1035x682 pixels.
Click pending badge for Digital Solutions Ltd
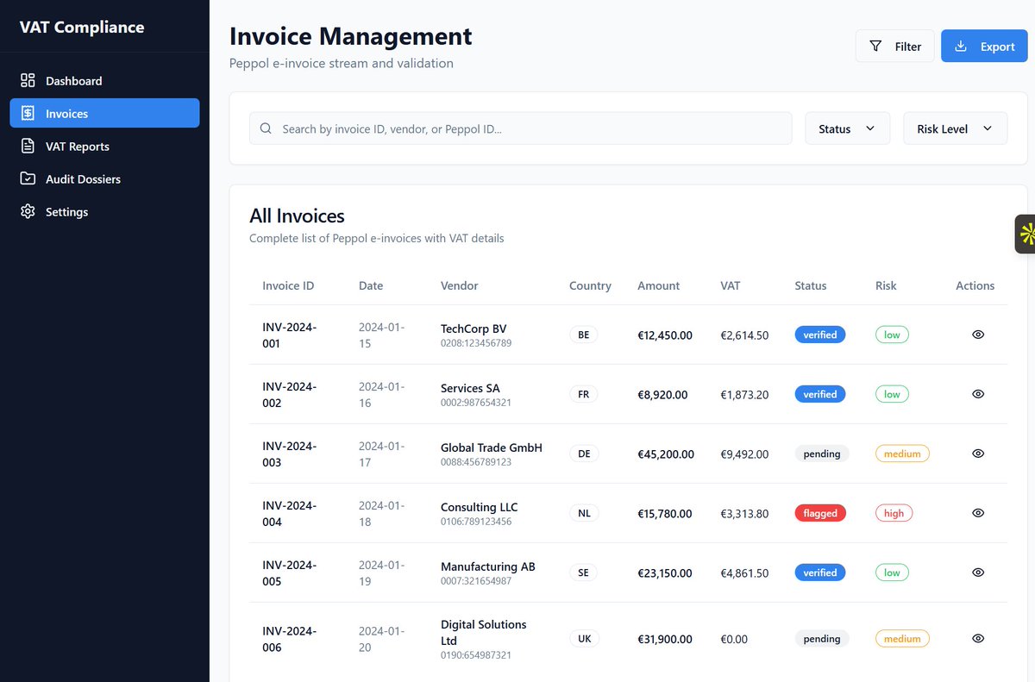(822, 639)
